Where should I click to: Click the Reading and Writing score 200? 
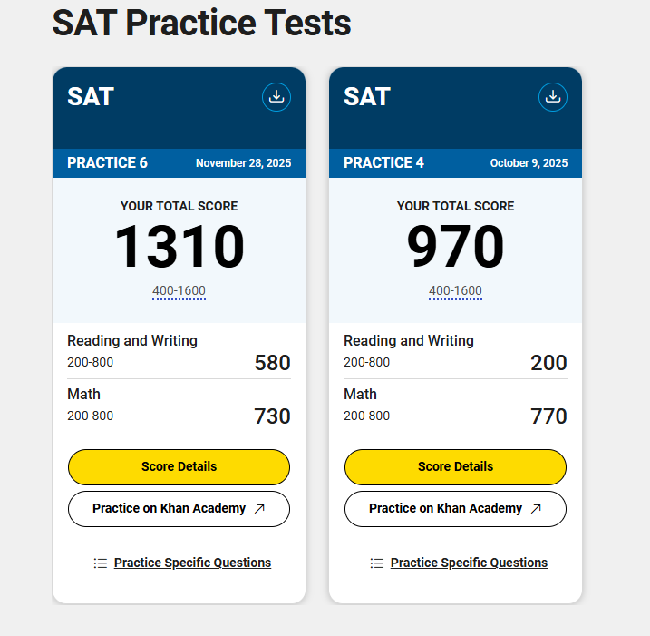[x=548, y=363]
